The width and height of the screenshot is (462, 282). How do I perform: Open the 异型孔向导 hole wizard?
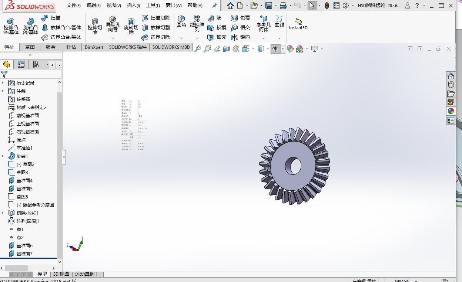coord(113,24)
